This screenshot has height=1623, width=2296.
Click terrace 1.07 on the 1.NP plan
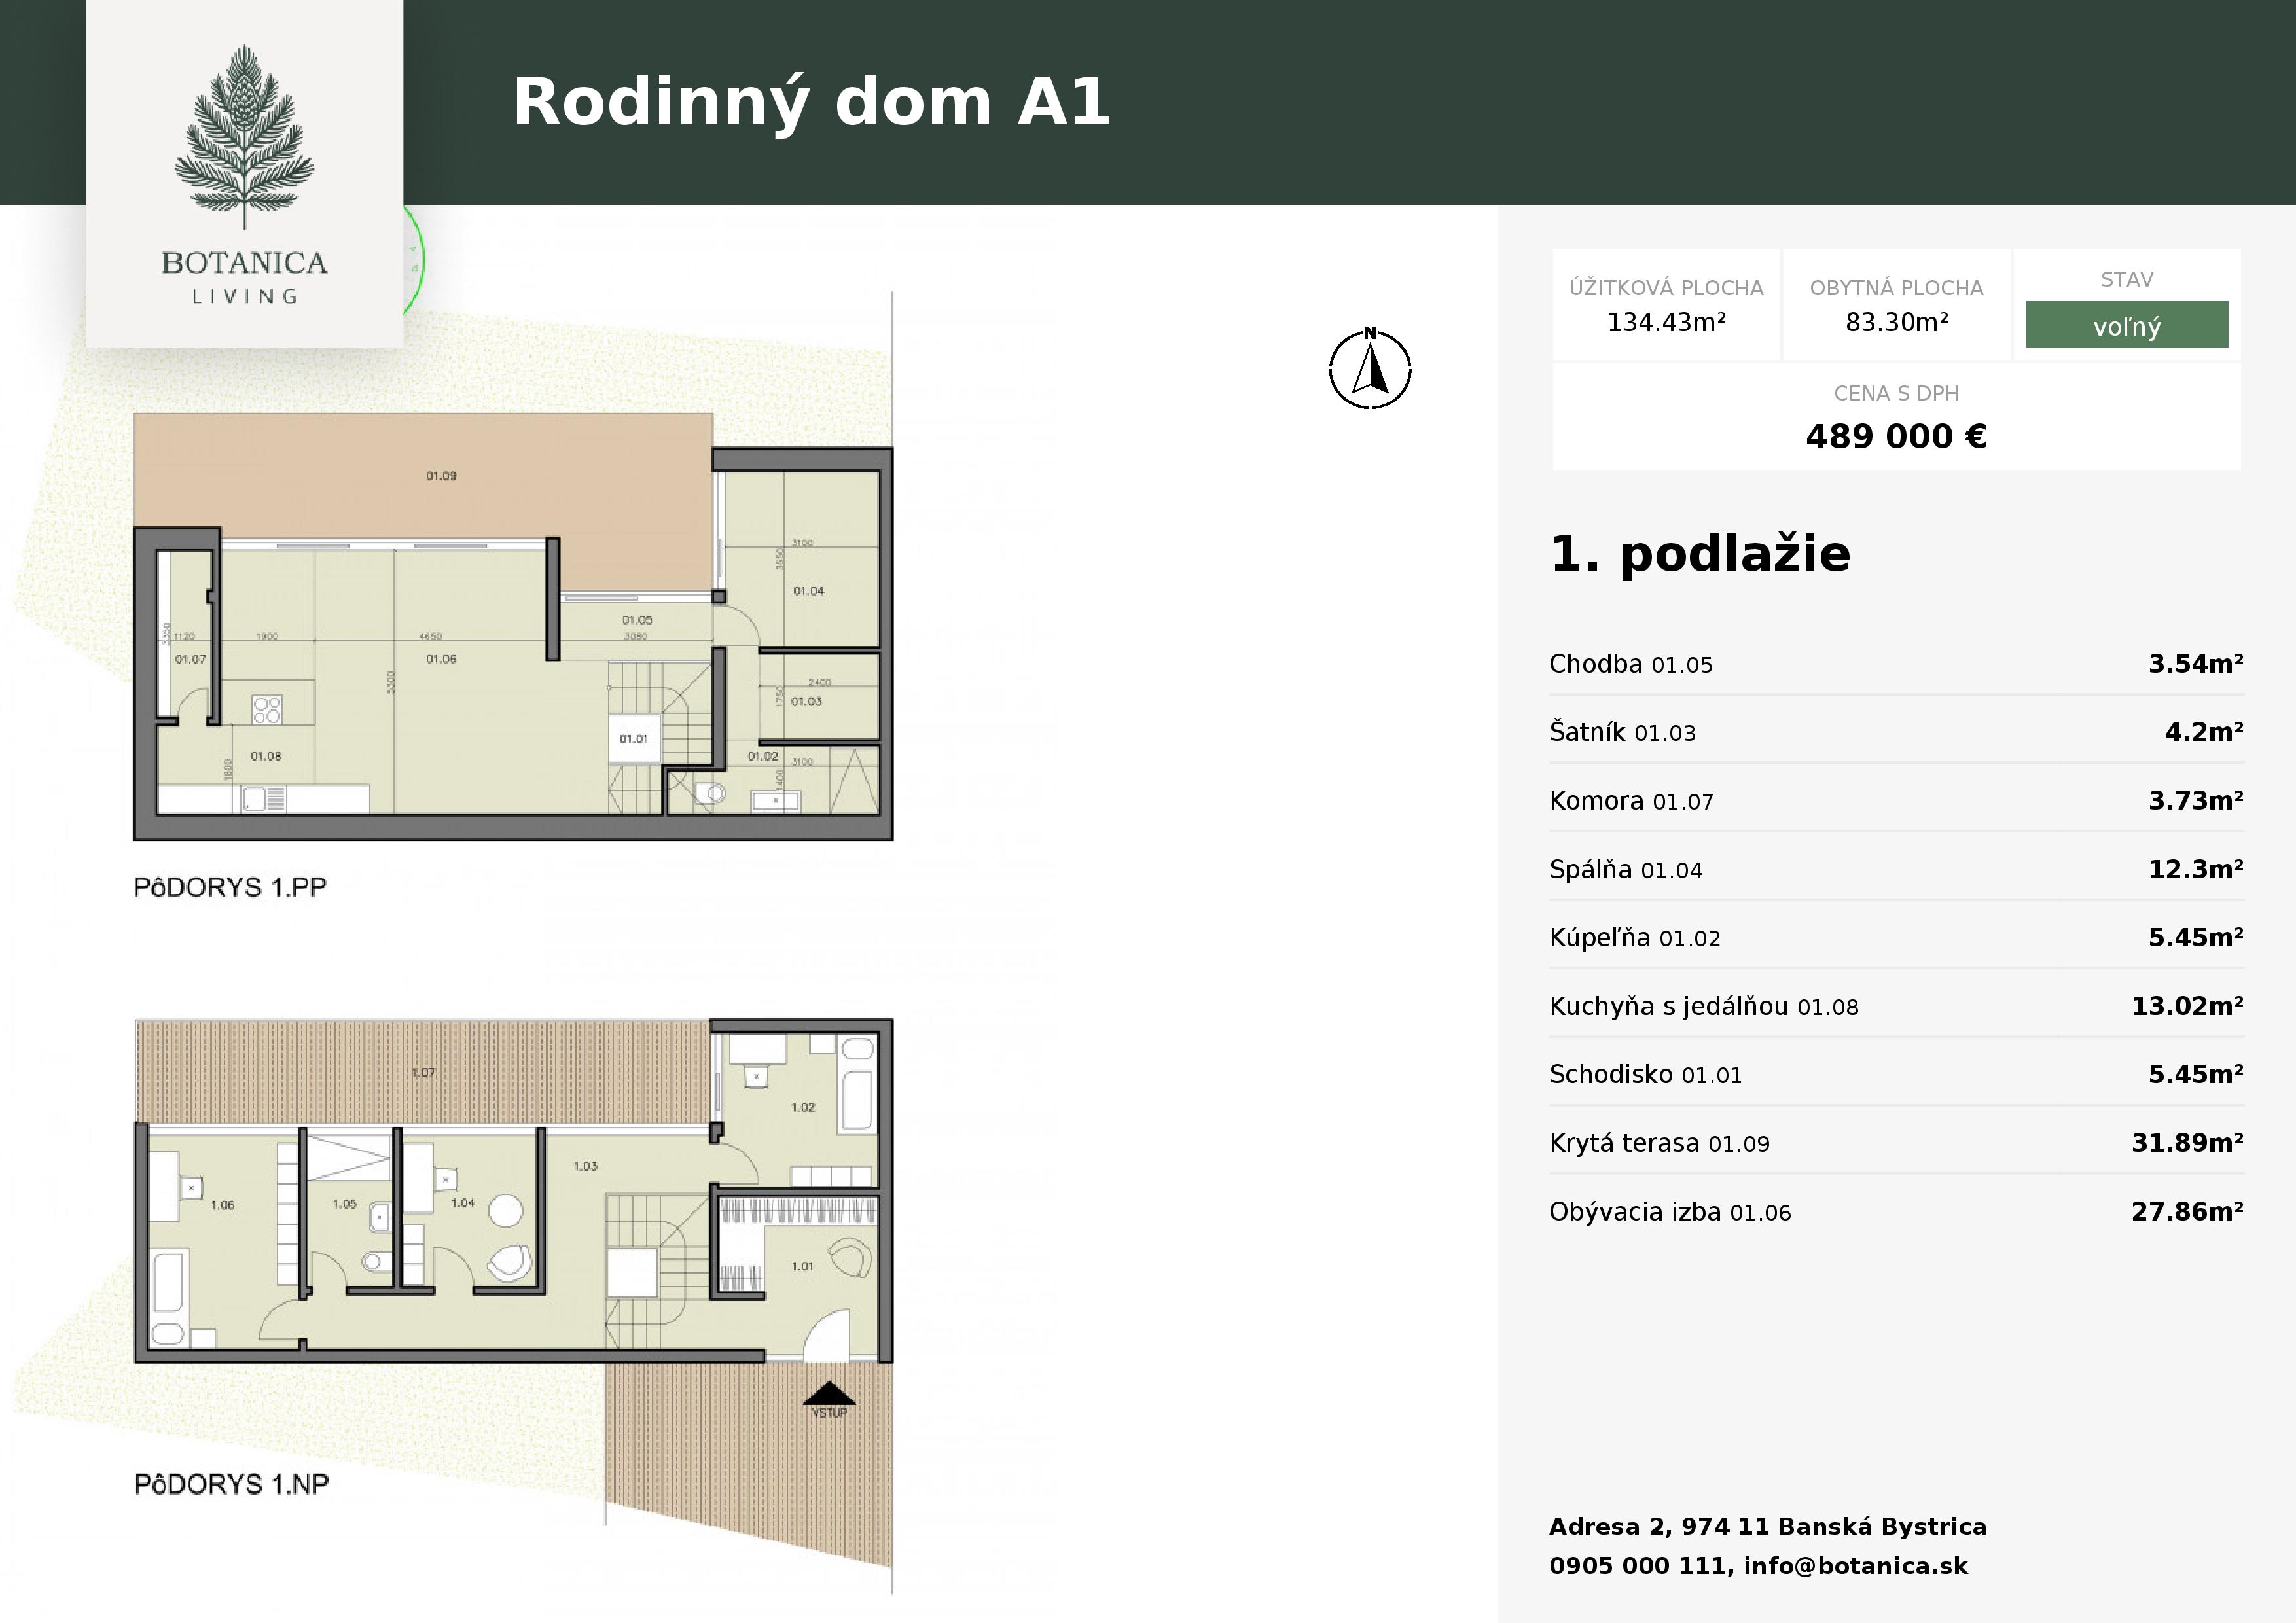click(x=423, y=1072)
